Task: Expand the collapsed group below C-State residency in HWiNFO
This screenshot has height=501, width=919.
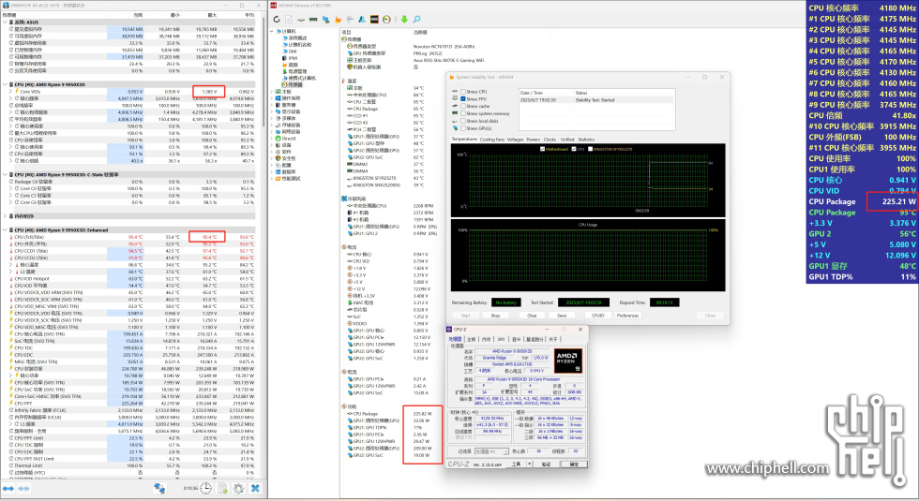Action: click(6, 216)
